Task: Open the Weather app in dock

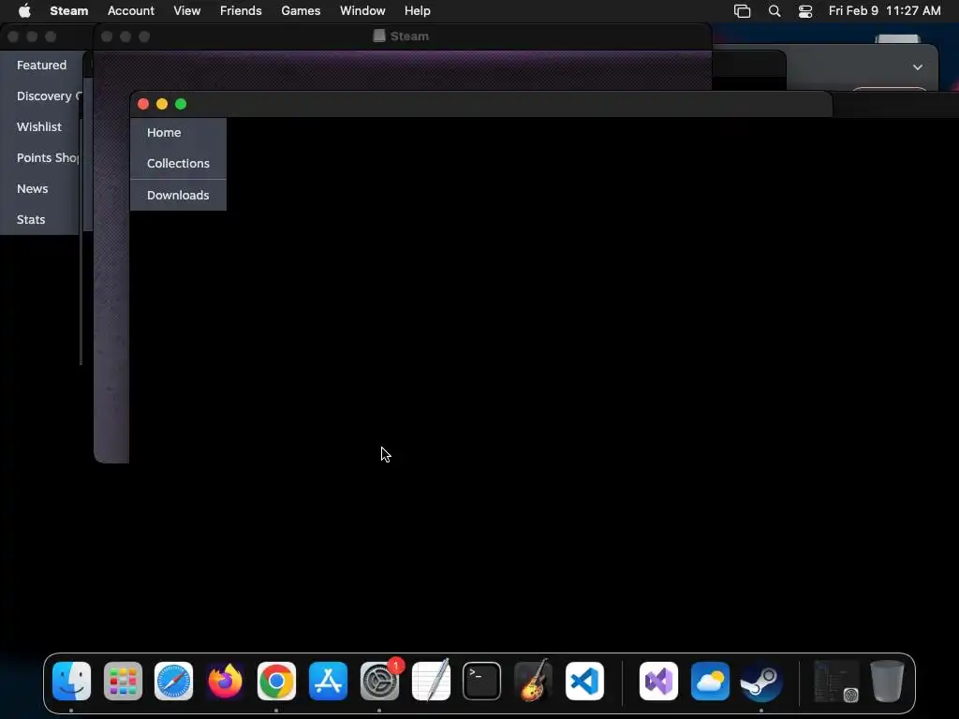Action: [x=710, y=682]
